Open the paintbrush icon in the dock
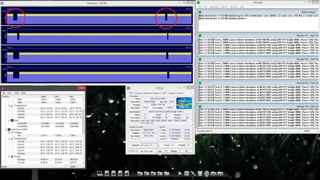320x180 pixels. point(193,173)
